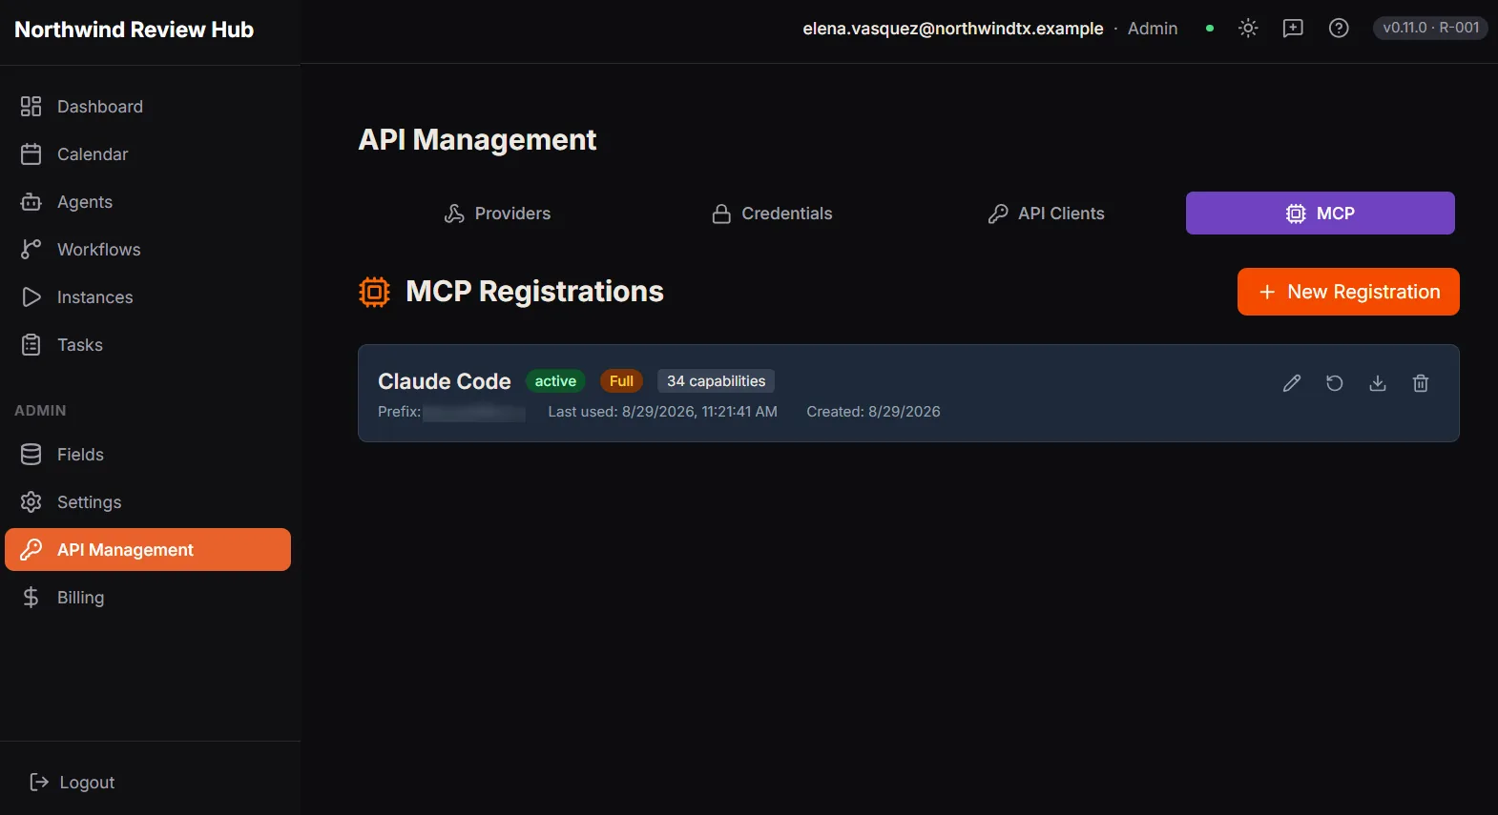Select the MCP tab
This screenshot has height=815, width=1498.
1321,214
